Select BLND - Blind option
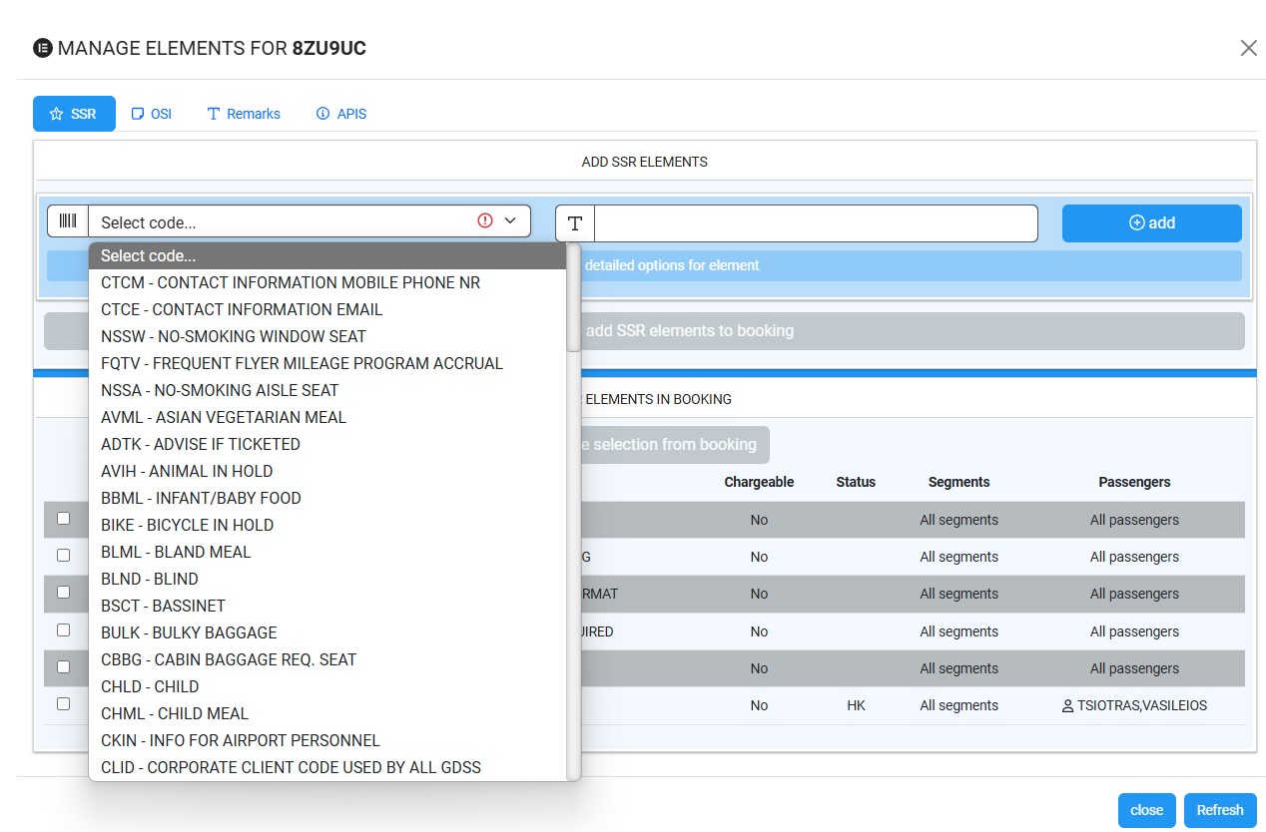The height and width of the screenshot is (832, 1266). pos(327,580)
